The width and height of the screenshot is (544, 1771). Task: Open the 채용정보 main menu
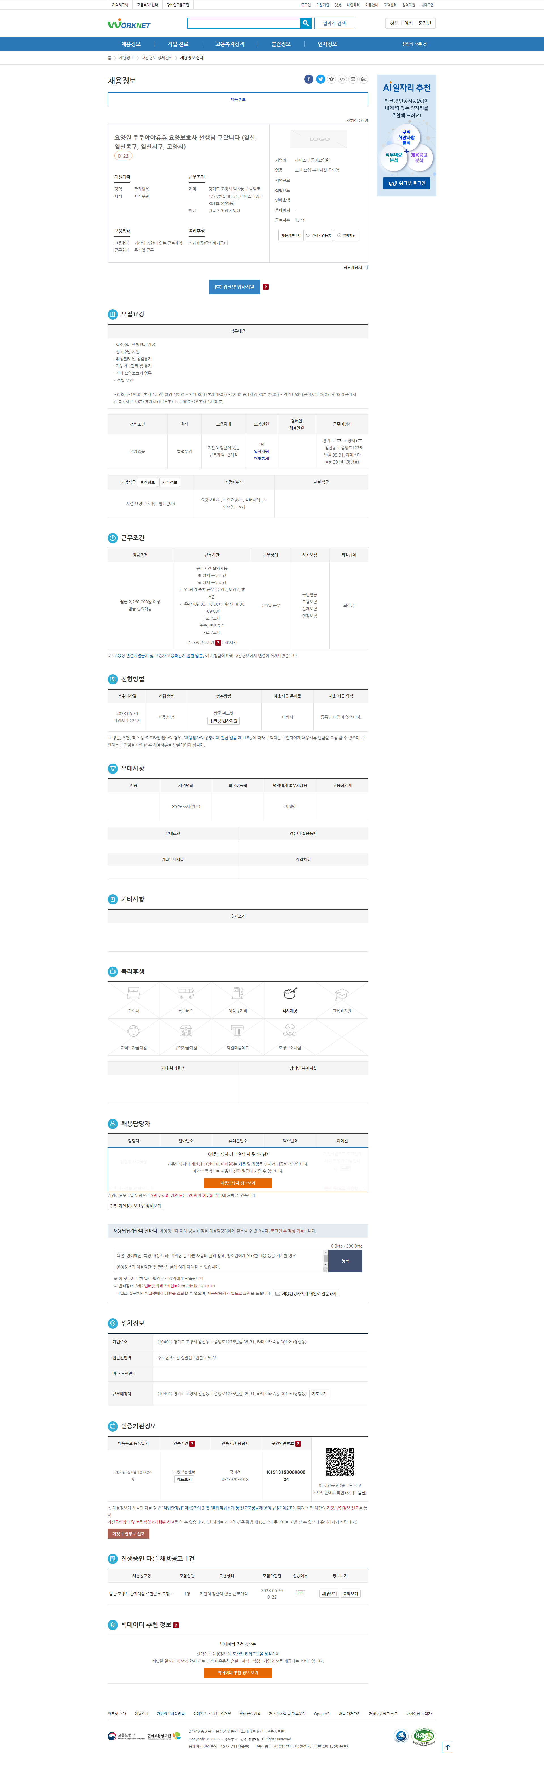(x=131, y=44)
